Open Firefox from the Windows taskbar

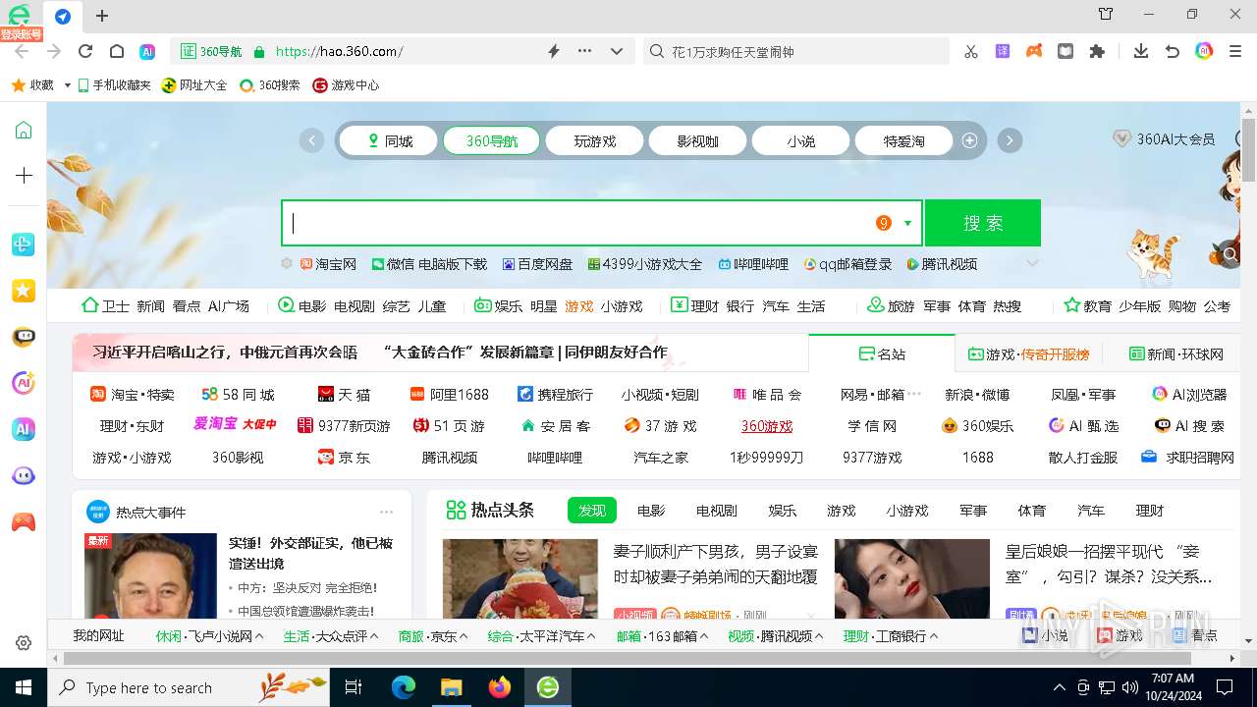click(x=500, y=687)
